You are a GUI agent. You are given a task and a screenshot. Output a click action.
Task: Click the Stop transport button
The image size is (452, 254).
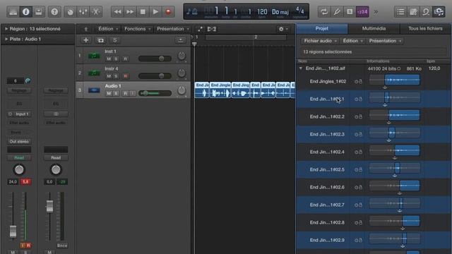[x=143, y=12]
